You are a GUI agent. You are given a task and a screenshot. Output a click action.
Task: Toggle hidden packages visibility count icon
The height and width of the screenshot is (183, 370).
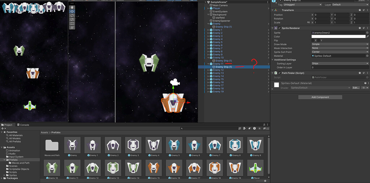point(266,128)
